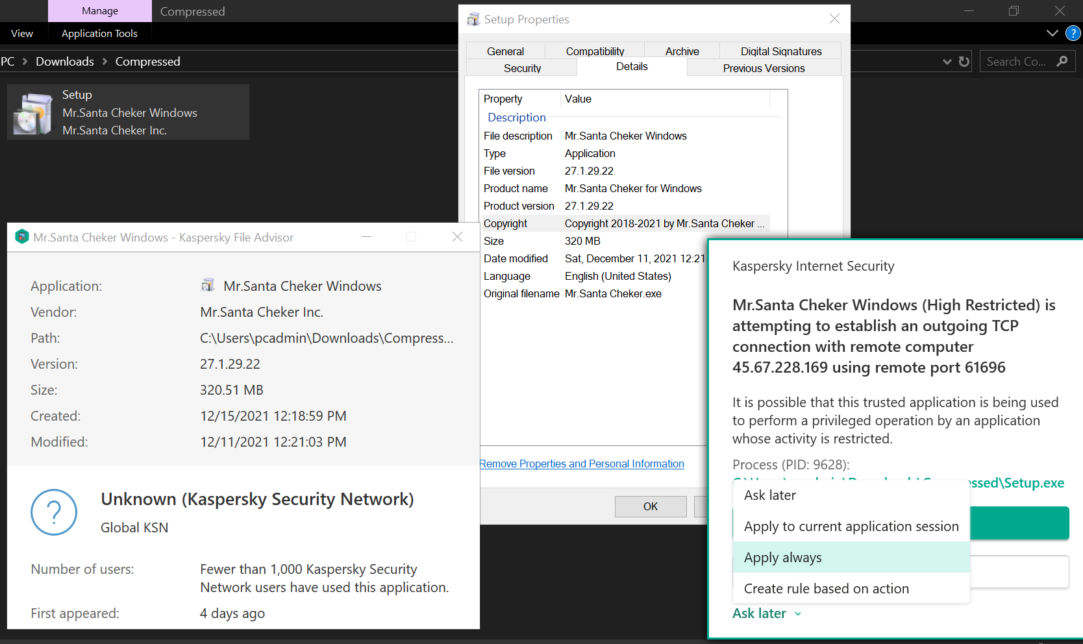Expand the breadcrumb chevron after Downloads
Screen dimensions: 1083x644
pyautogui.click(x=105, y=62)
